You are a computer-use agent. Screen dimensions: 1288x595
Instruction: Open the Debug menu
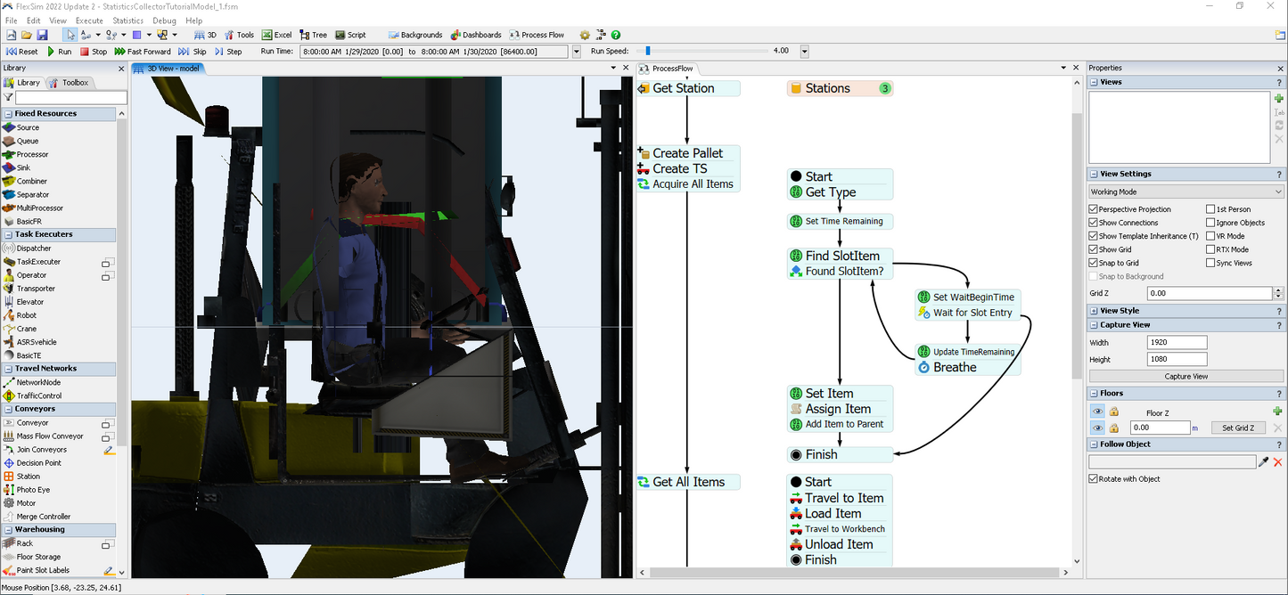pyautogui.click(x=165, y=20)
